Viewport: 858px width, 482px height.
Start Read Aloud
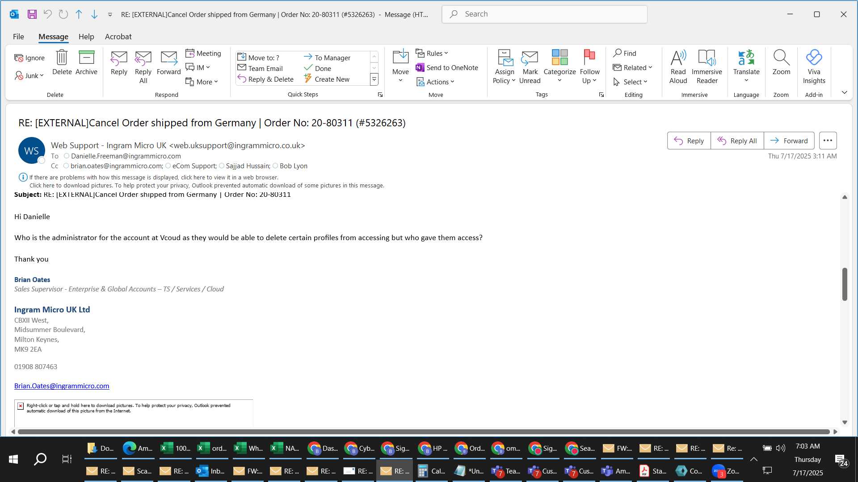(x=678, y=67)
